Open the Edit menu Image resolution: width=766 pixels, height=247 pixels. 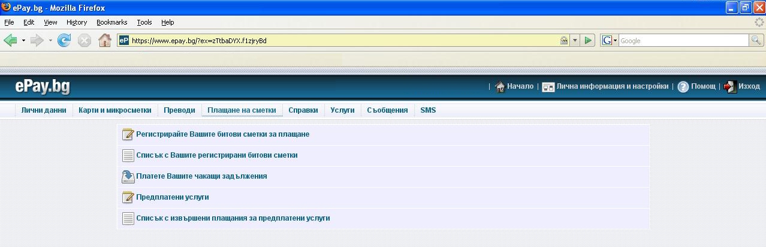pos(29,22)
